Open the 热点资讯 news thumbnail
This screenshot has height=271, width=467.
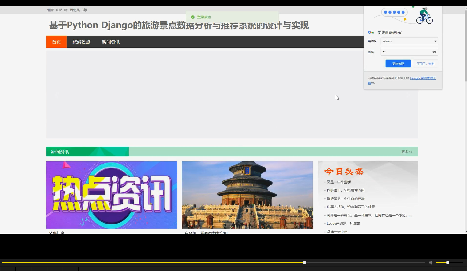click(x=111, y=195)
